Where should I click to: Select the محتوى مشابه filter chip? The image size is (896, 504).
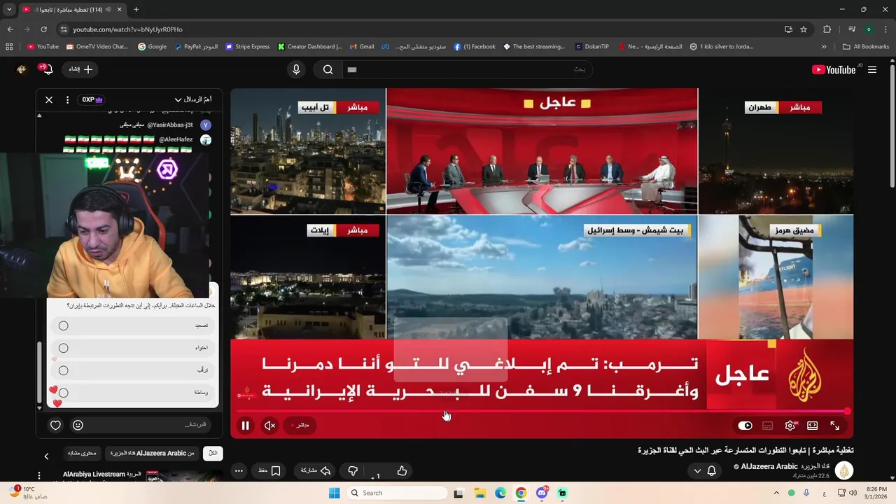82,453
